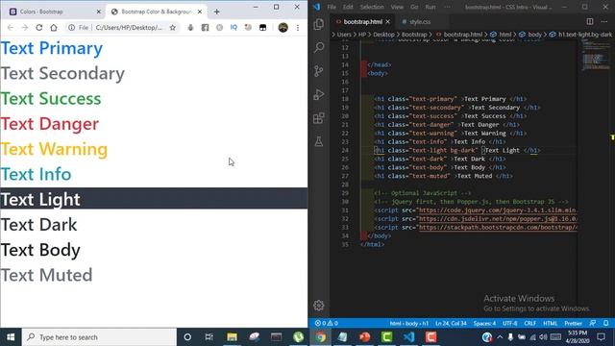Open the Run and Debug view

point(319,94)
